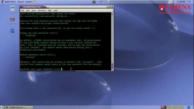The height and width of the screenshot is (109, 194).
Task: Click the terminal scrollbar up arrow
Action: [x=112, y=13]
